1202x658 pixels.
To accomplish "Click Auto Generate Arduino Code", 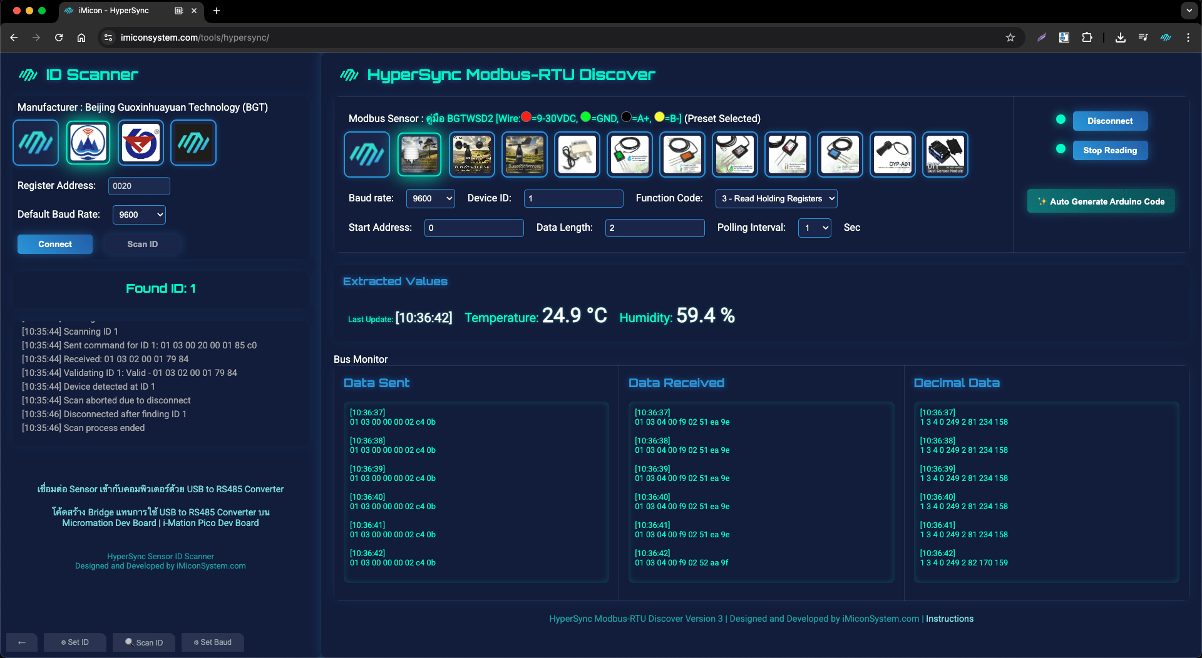I will pyautogui.click(x=1101, y=201).
